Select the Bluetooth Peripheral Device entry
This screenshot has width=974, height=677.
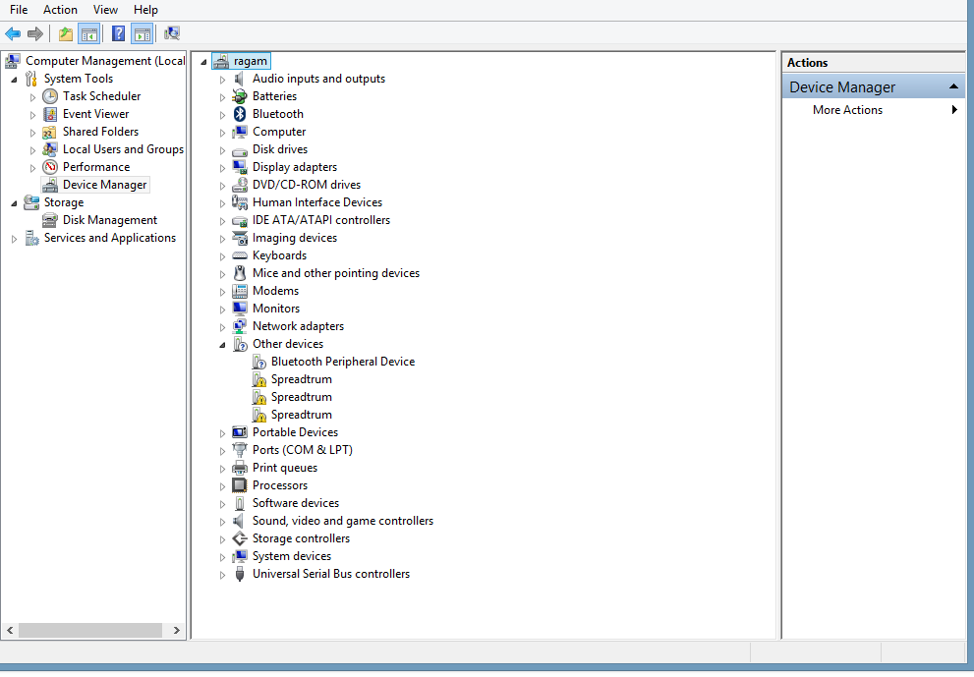click(x=342, y=362)
